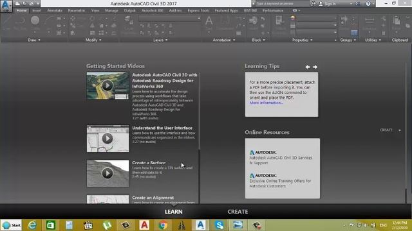Click the Sign In user icon

321,4
